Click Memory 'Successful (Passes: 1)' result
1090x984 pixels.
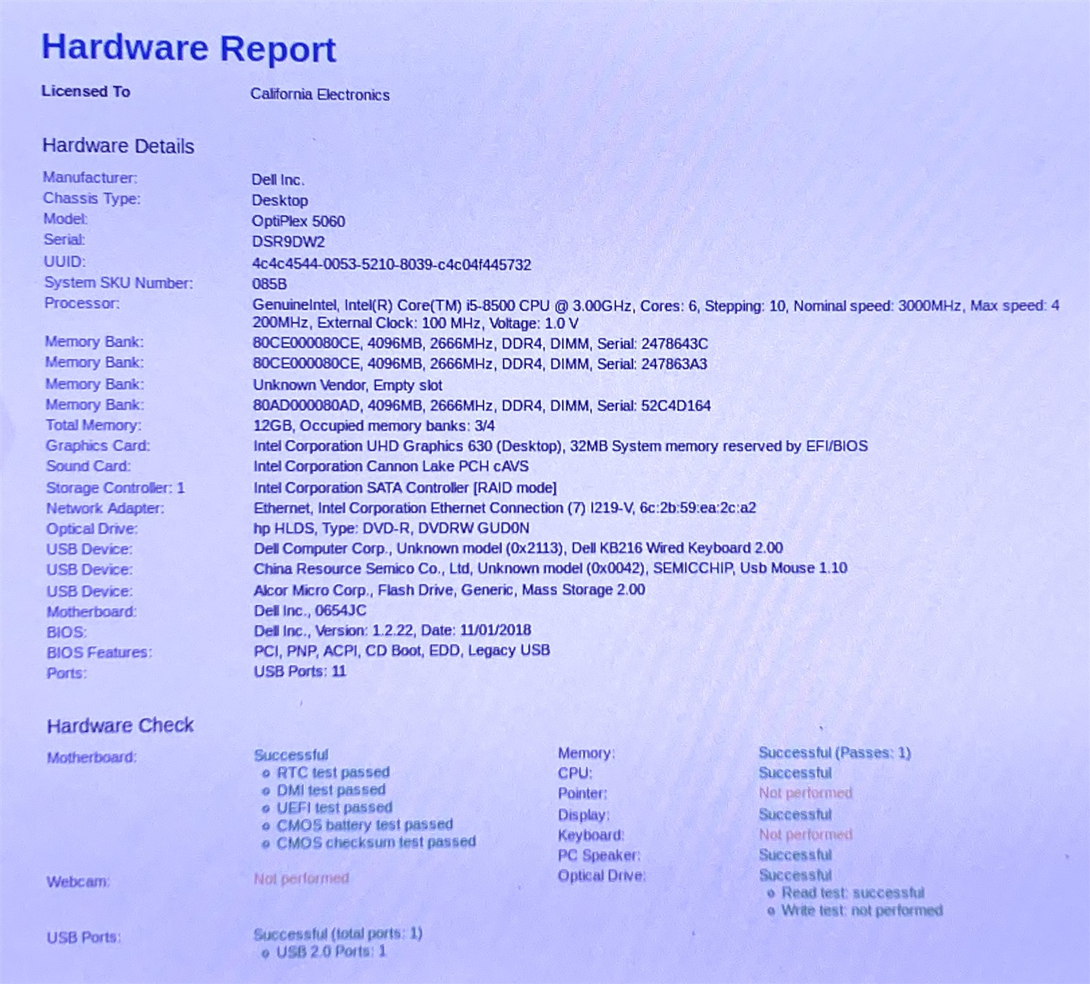(835, 753)
